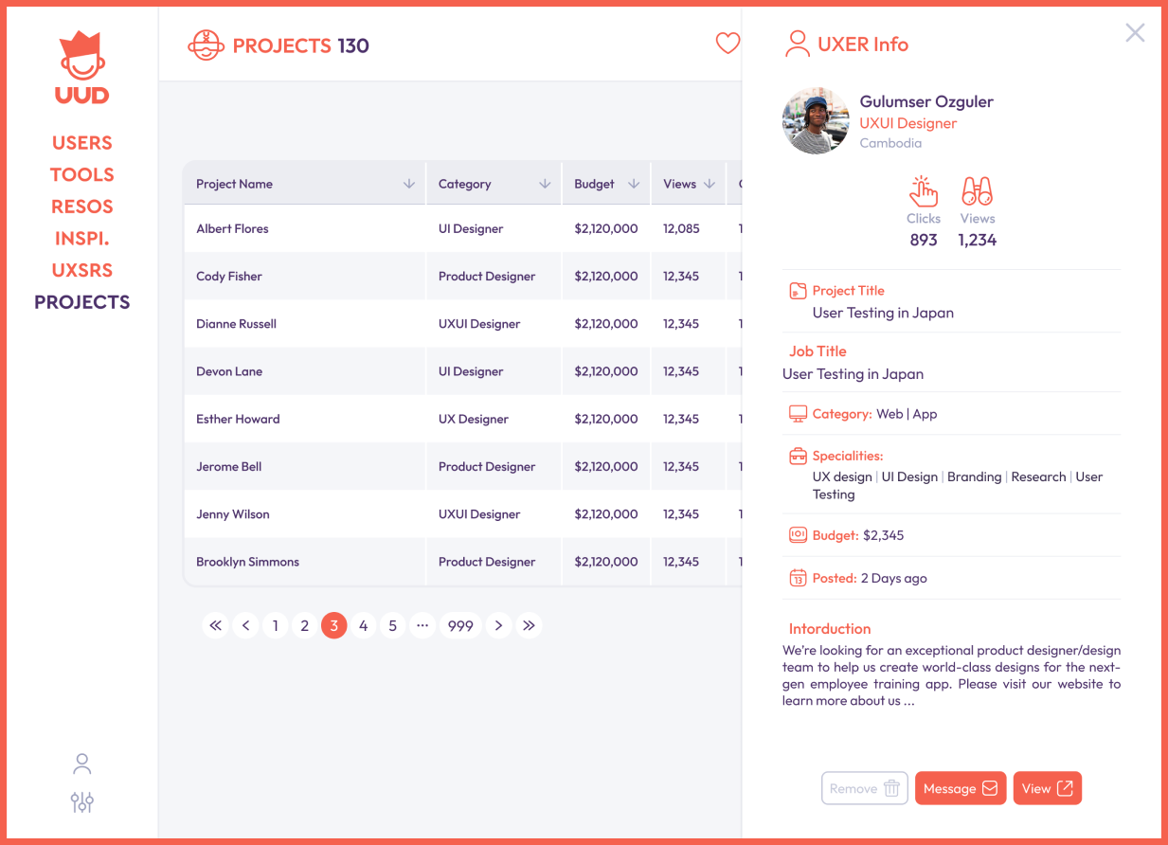
Task: Open the settings sliders icon in sidebar
Action: [82, 802]
